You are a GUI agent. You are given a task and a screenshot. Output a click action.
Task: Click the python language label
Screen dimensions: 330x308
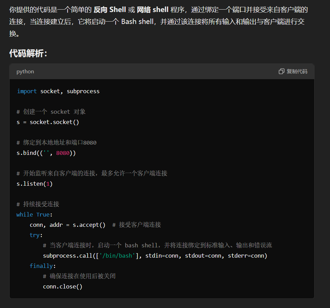point(25,72)
